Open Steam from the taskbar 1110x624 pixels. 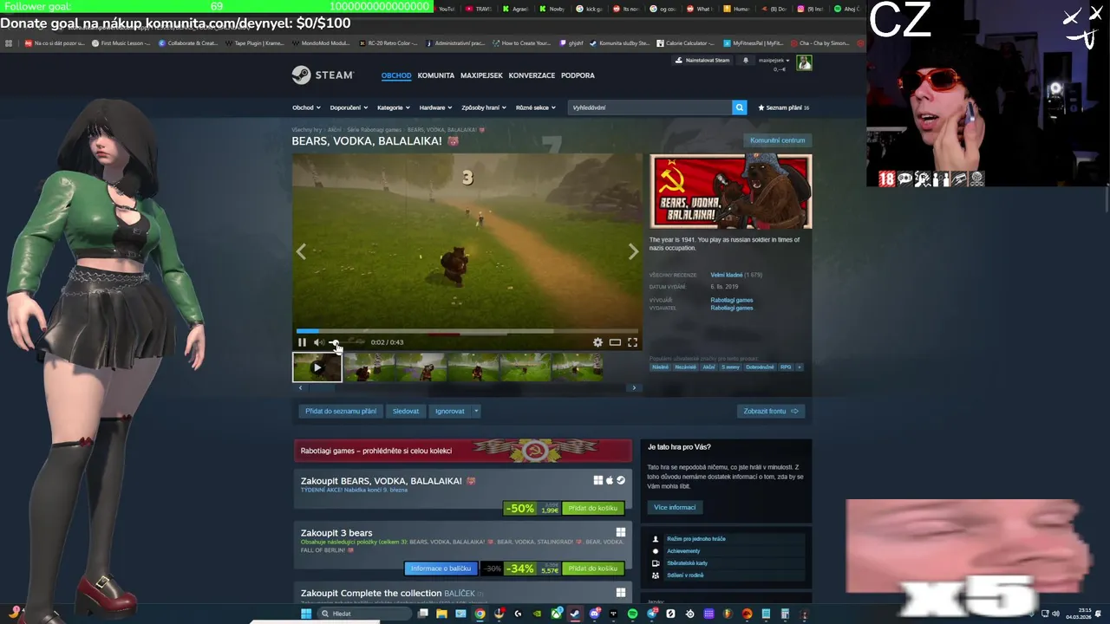click(x=575, y=614)
